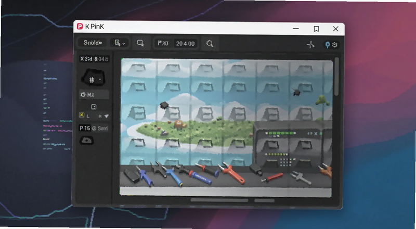
Task: Click the long horizontal scrollbar thumb below canvas
Action: [219, 200]
